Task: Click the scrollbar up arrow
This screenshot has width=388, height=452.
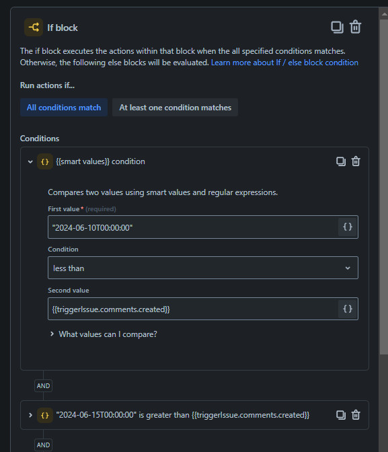Action: point(384,14)
